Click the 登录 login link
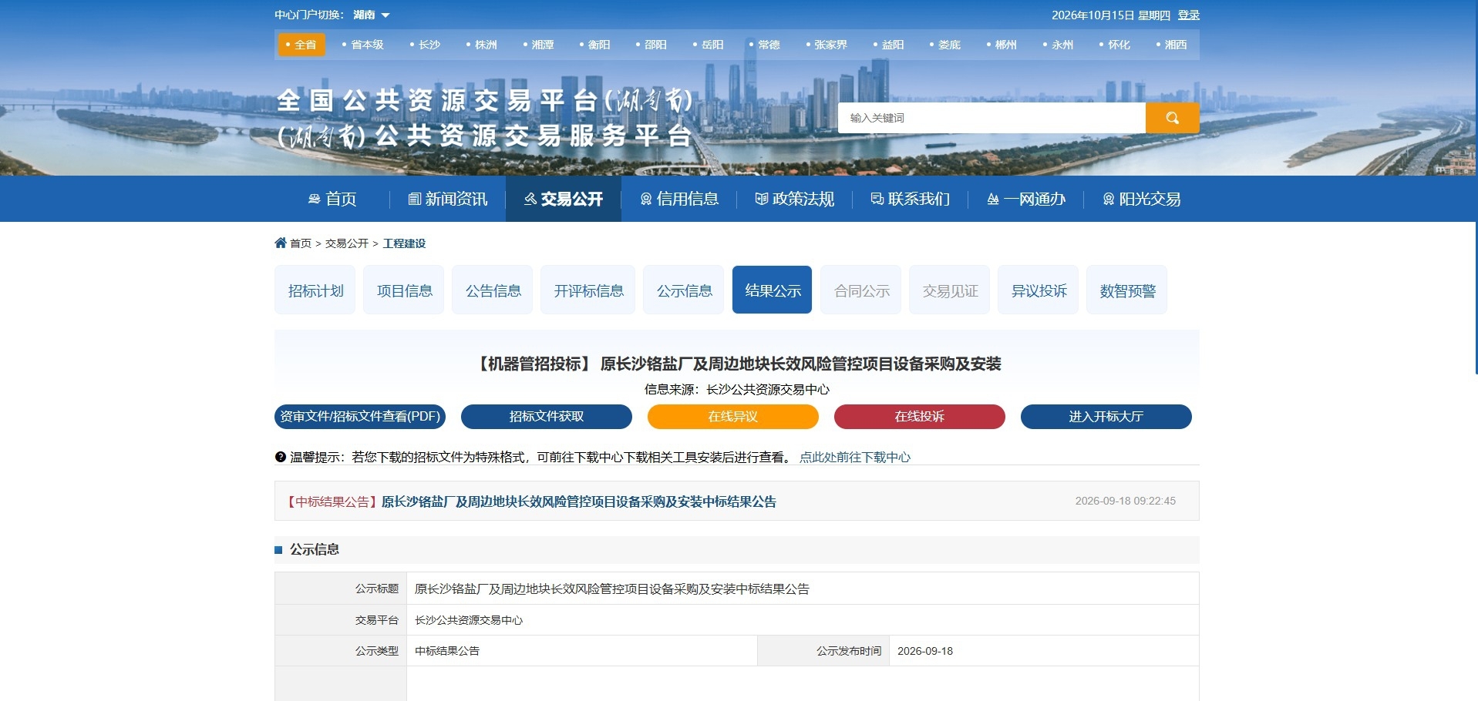1478x701 pixels. 1188,15
